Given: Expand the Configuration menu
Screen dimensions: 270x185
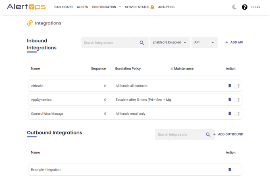Looking at the screenshot, I should point(106,7).
